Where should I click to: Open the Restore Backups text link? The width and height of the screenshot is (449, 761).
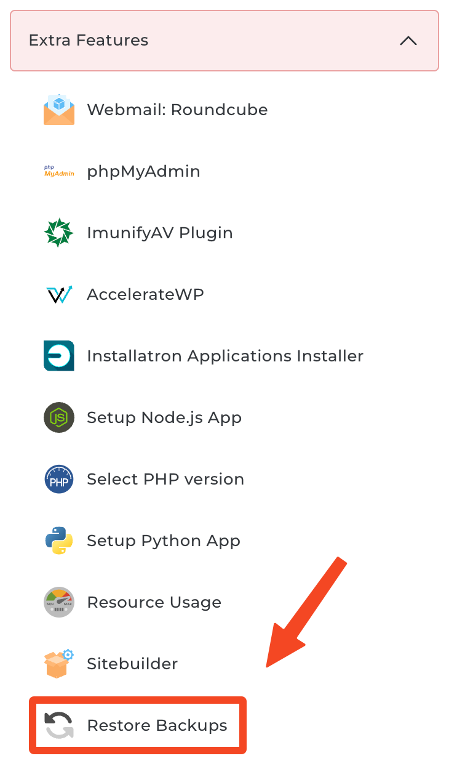(x=157, y=725)
